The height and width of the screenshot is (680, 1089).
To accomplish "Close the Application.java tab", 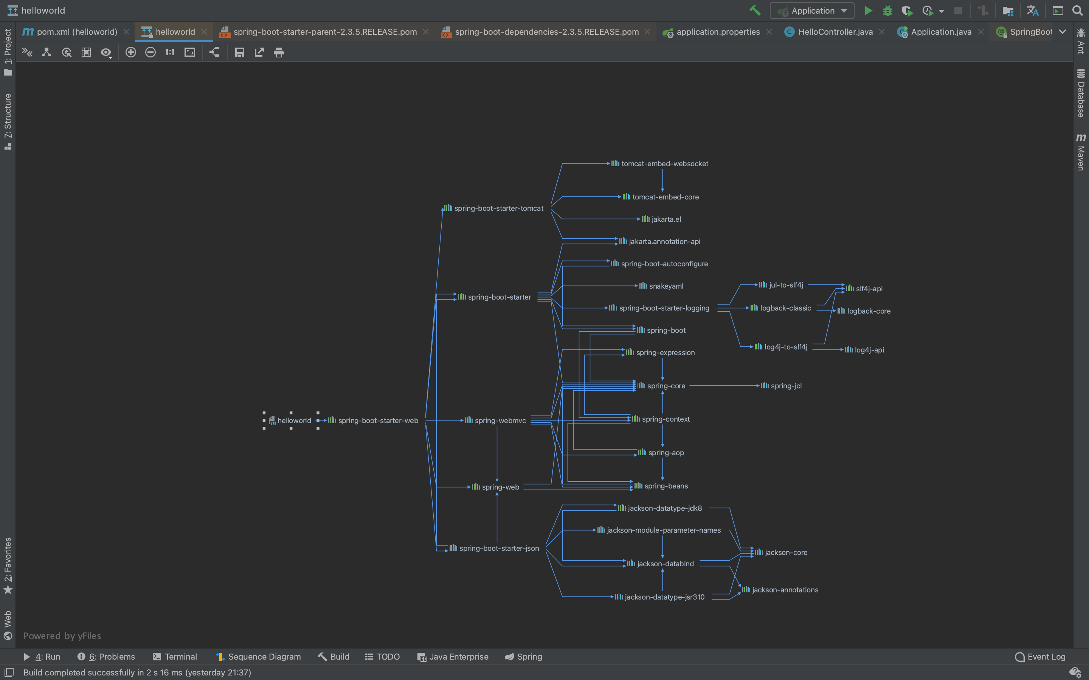I will (x=981, y=31).
